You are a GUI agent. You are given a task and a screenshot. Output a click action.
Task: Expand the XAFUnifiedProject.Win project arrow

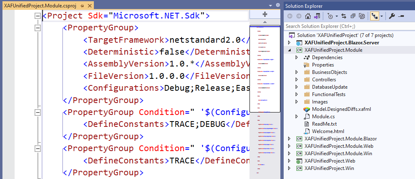289,168
